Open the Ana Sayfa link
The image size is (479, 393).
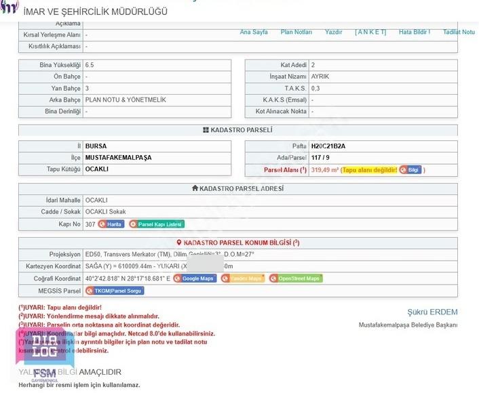coord(254,32)
